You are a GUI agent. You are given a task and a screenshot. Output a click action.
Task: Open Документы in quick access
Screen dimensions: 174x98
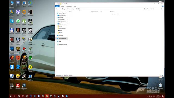(61, 20)
